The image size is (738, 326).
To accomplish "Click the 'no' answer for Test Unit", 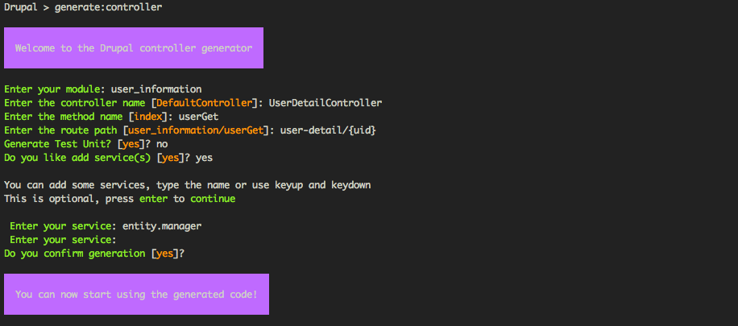I will [162, 144].
